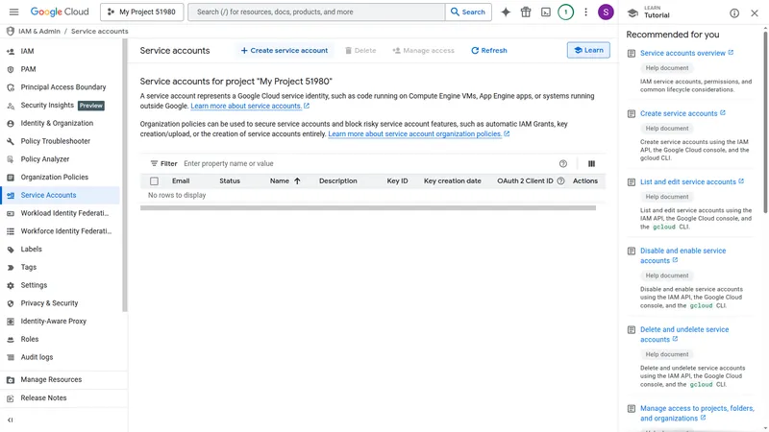Click the Manage access button
The height and width of the screenshot is (432, 769).
424,51
